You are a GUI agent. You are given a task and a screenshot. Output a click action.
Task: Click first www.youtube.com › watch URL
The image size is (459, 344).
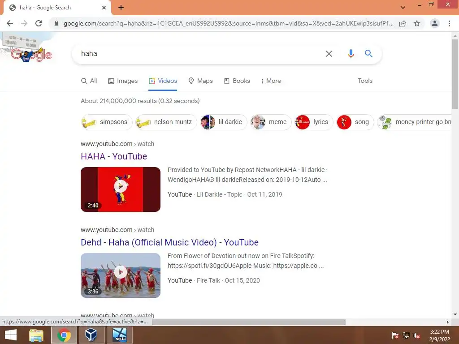tap(117, 144)
